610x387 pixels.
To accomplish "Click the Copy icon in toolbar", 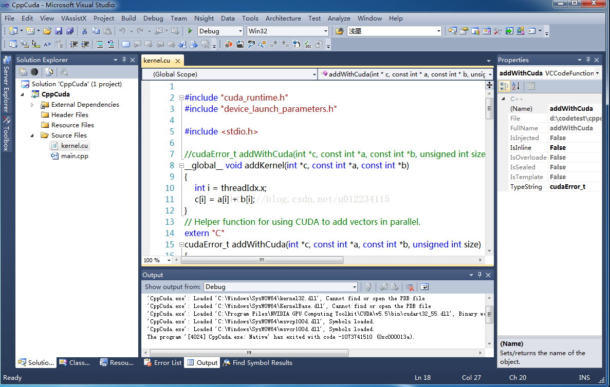I will 96,31.
